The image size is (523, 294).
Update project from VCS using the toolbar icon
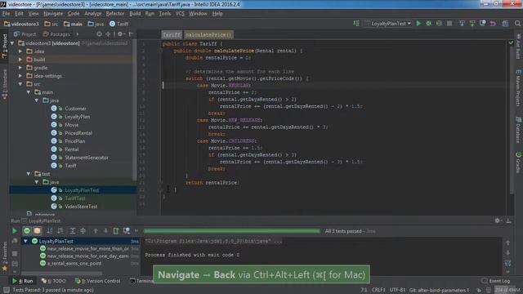click(x=462, y=24)
